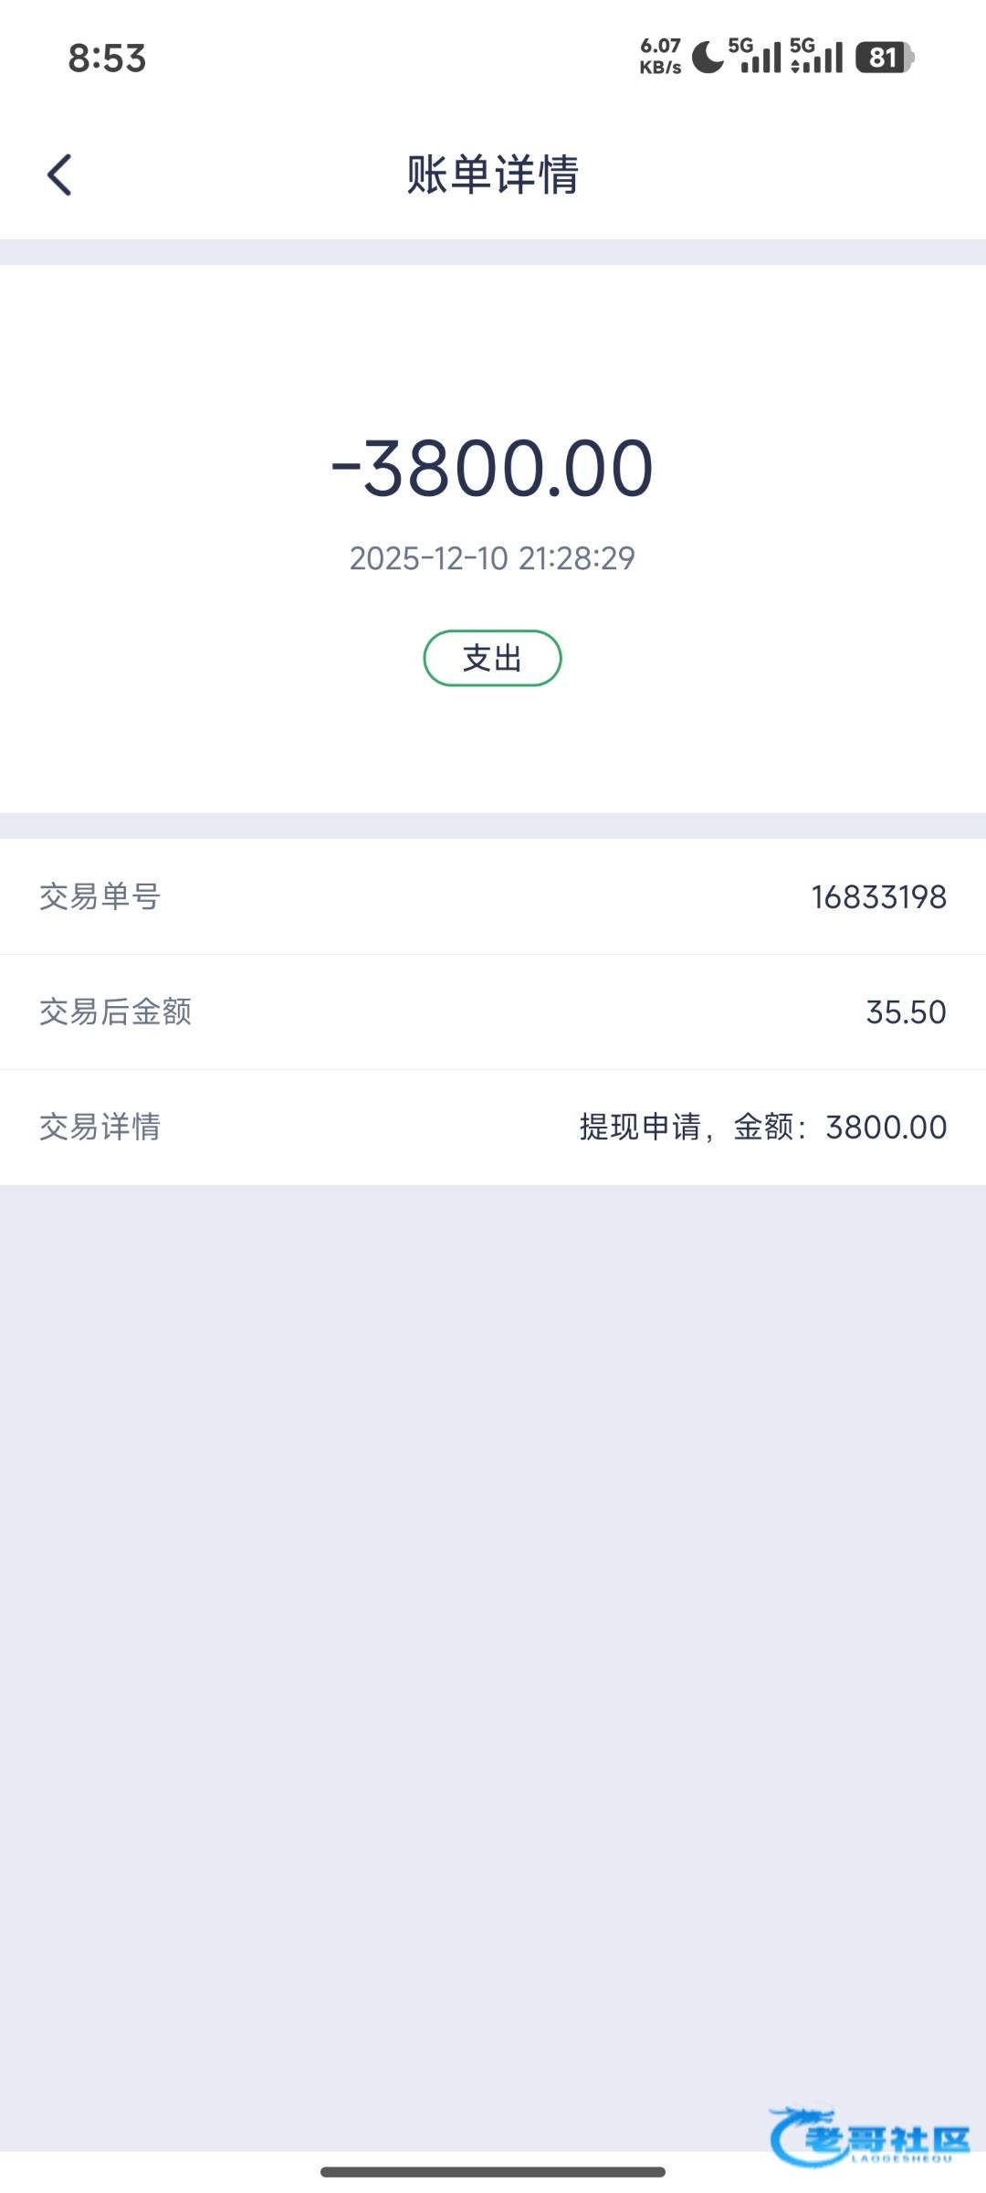Tap the 2025-12-10 21:28:29 timestamp
The height and width of the screenshot is (2193, 986).
tap(492, 558)
